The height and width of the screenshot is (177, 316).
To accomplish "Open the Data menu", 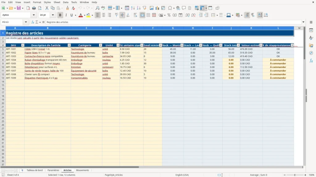I will [66, 2].
